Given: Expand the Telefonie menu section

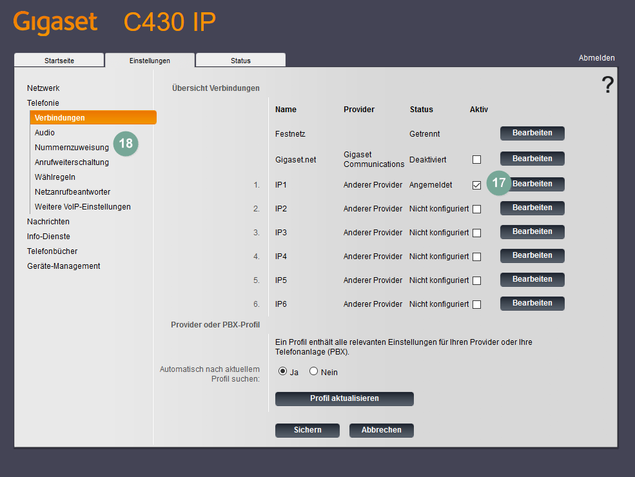Looking at the screenshot, I should 43,103.
